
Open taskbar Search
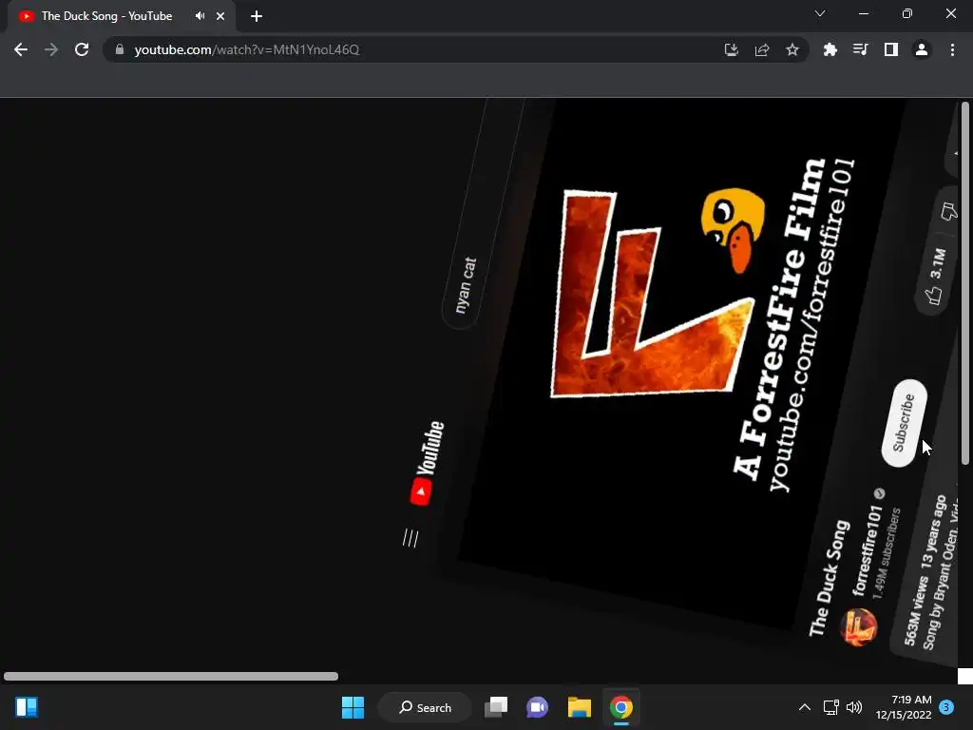click(425, 707)
